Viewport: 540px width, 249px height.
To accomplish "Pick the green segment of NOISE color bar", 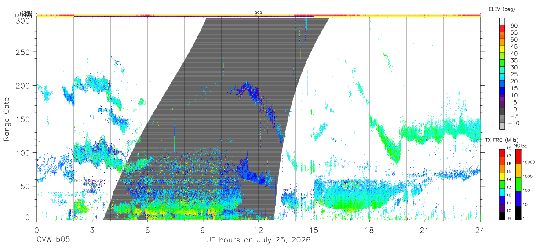I will coord(518,184).
